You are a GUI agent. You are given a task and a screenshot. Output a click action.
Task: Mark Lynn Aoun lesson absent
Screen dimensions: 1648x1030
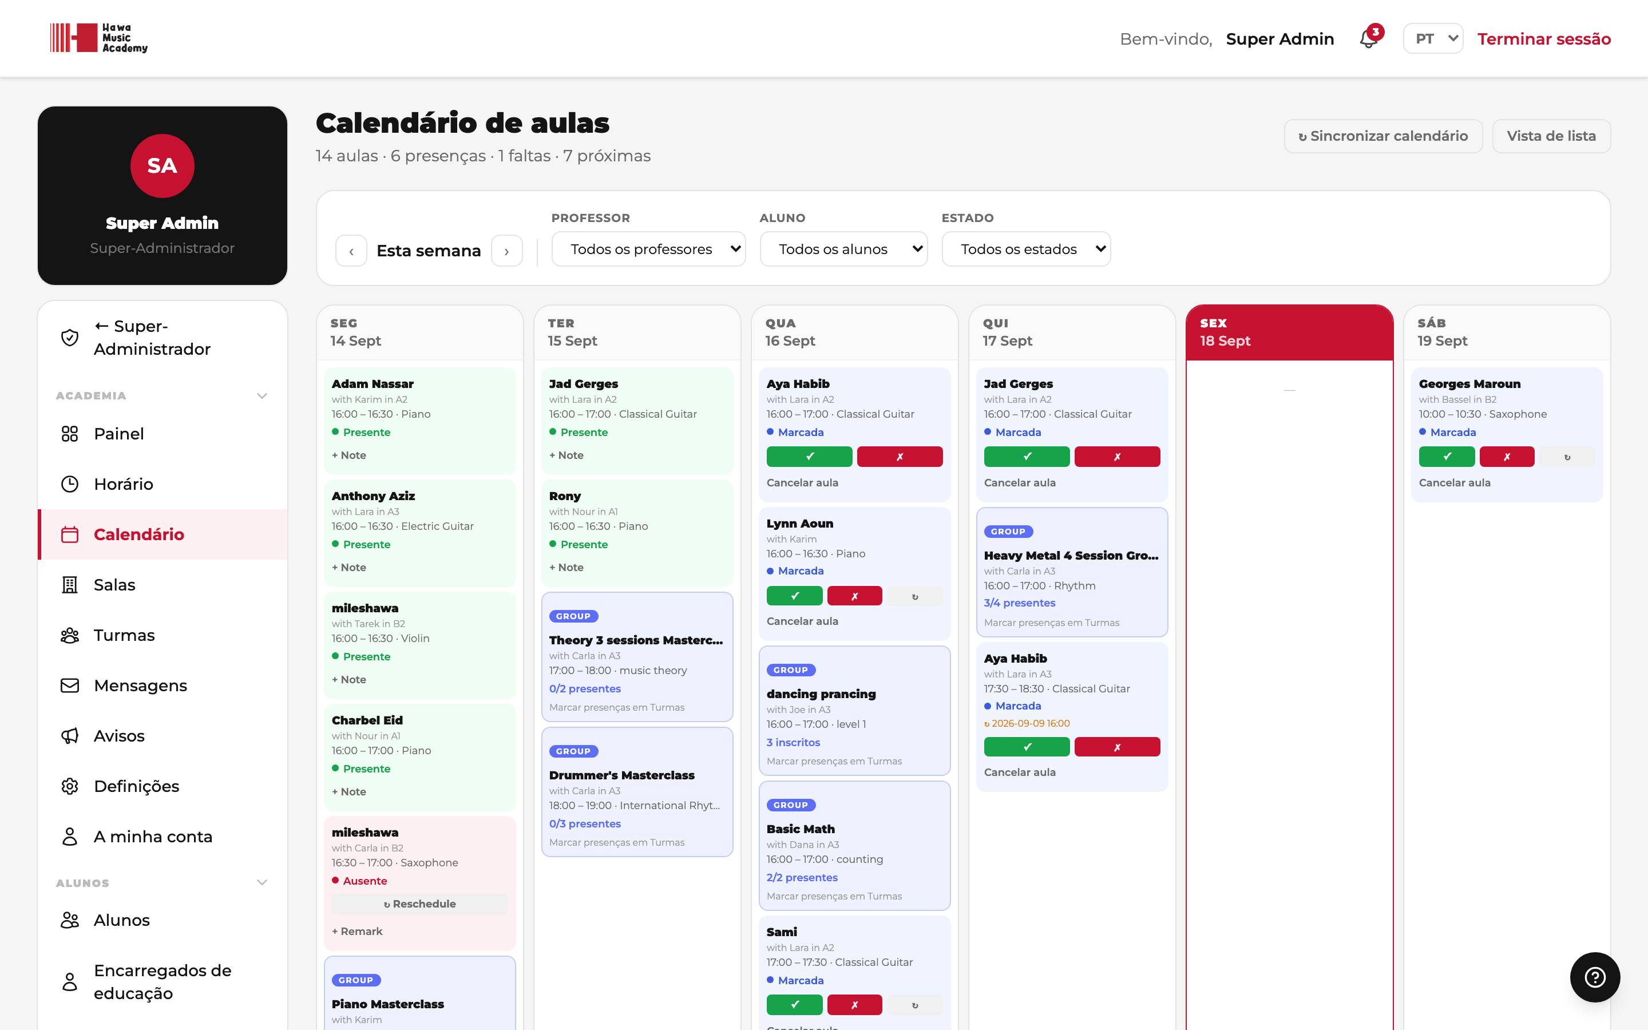(x=855, y=595)
